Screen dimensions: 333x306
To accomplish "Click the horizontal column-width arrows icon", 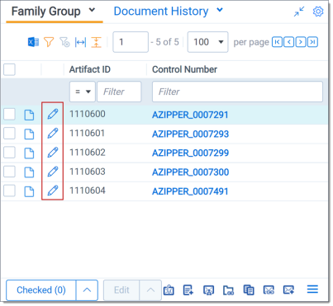I will coord(80,42).
